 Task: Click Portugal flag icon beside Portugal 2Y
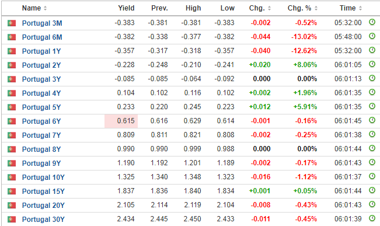pos(12,65)
